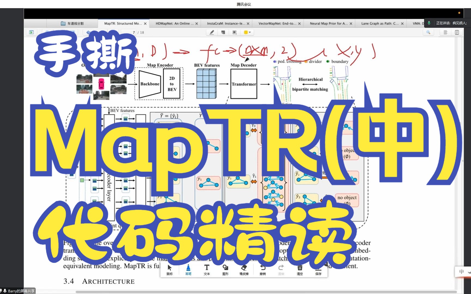Click the Backbone block in the diagram
Image resolution: width=471 pixels, height=294 pixels.
[150, 84]
